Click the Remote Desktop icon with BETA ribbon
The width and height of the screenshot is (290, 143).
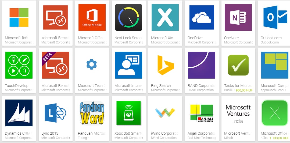(x=55, y=65)
